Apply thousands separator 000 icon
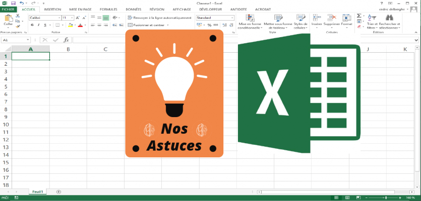The width and height of the screenshot is (421, 201). click(216, 25)
